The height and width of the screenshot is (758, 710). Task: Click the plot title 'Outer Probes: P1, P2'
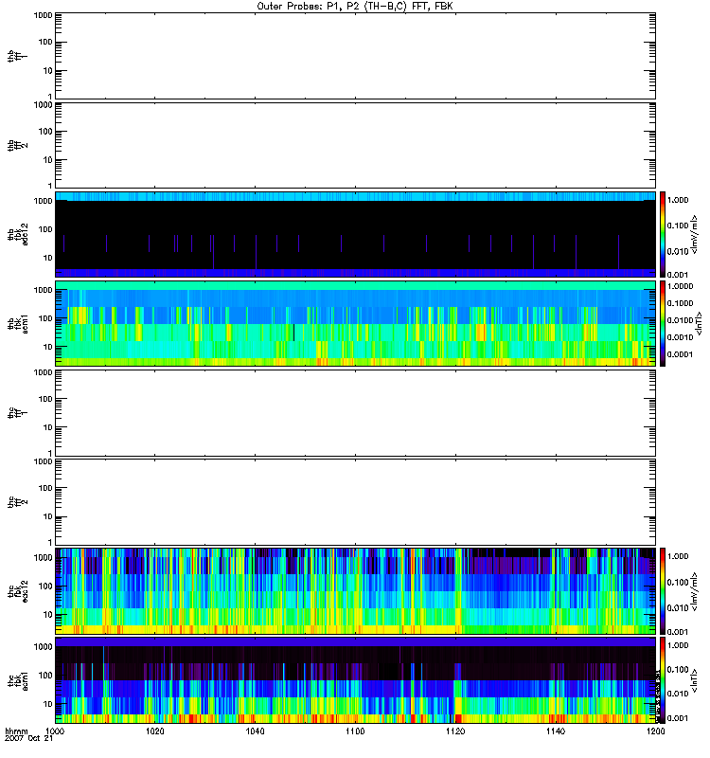[355, 6]
